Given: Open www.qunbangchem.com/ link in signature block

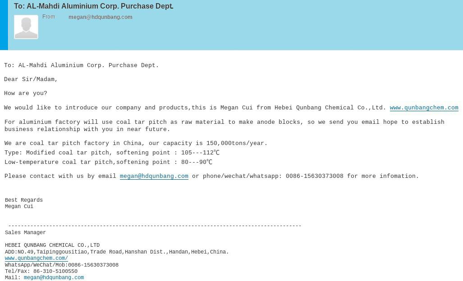Looking at the screenshot, I should [37, 258].
